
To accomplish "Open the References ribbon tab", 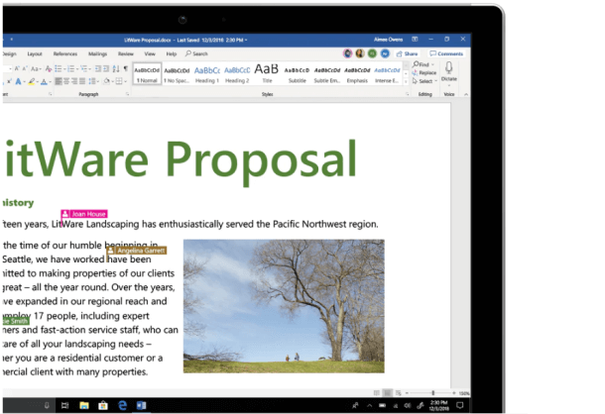I will click(65, 53).
